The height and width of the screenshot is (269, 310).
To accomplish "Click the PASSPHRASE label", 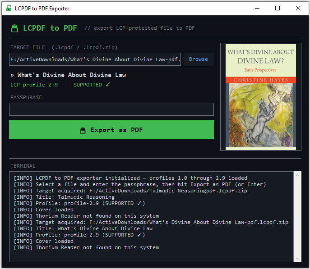I will pos(26,97).
